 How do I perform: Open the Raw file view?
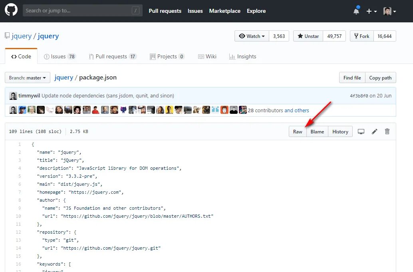tap(298, 132)
